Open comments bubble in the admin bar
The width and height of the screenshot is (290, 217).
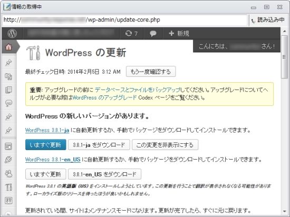pos(153,34)
